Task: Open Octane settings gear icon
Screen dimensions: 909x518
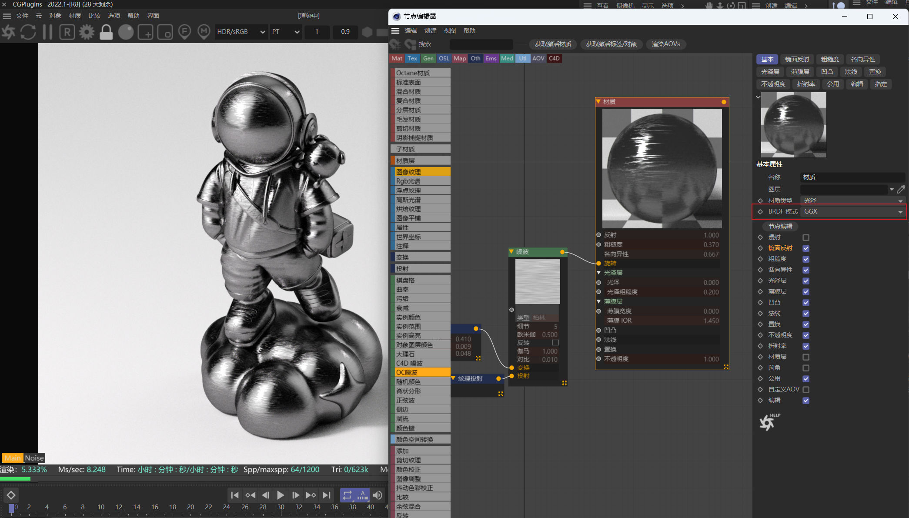Action: point(87,32)
